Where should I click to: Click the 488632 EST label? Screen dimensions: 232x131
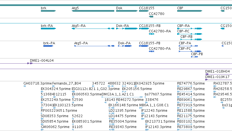[x=114, y=83]
